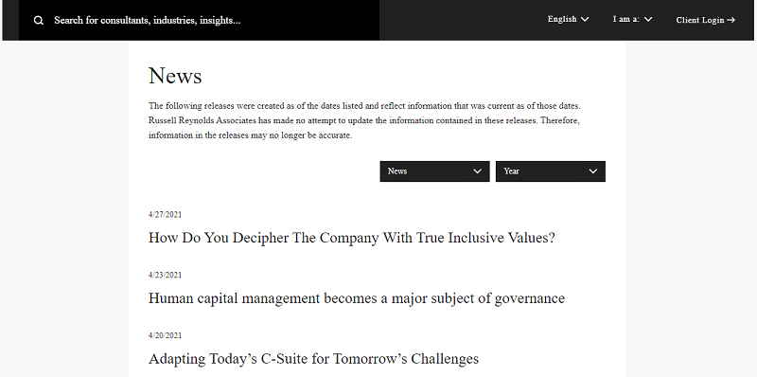Screen dimensions: 757x377
Task: Open 'How Do You Decipher The Company' article
Action: coord(351,238)
